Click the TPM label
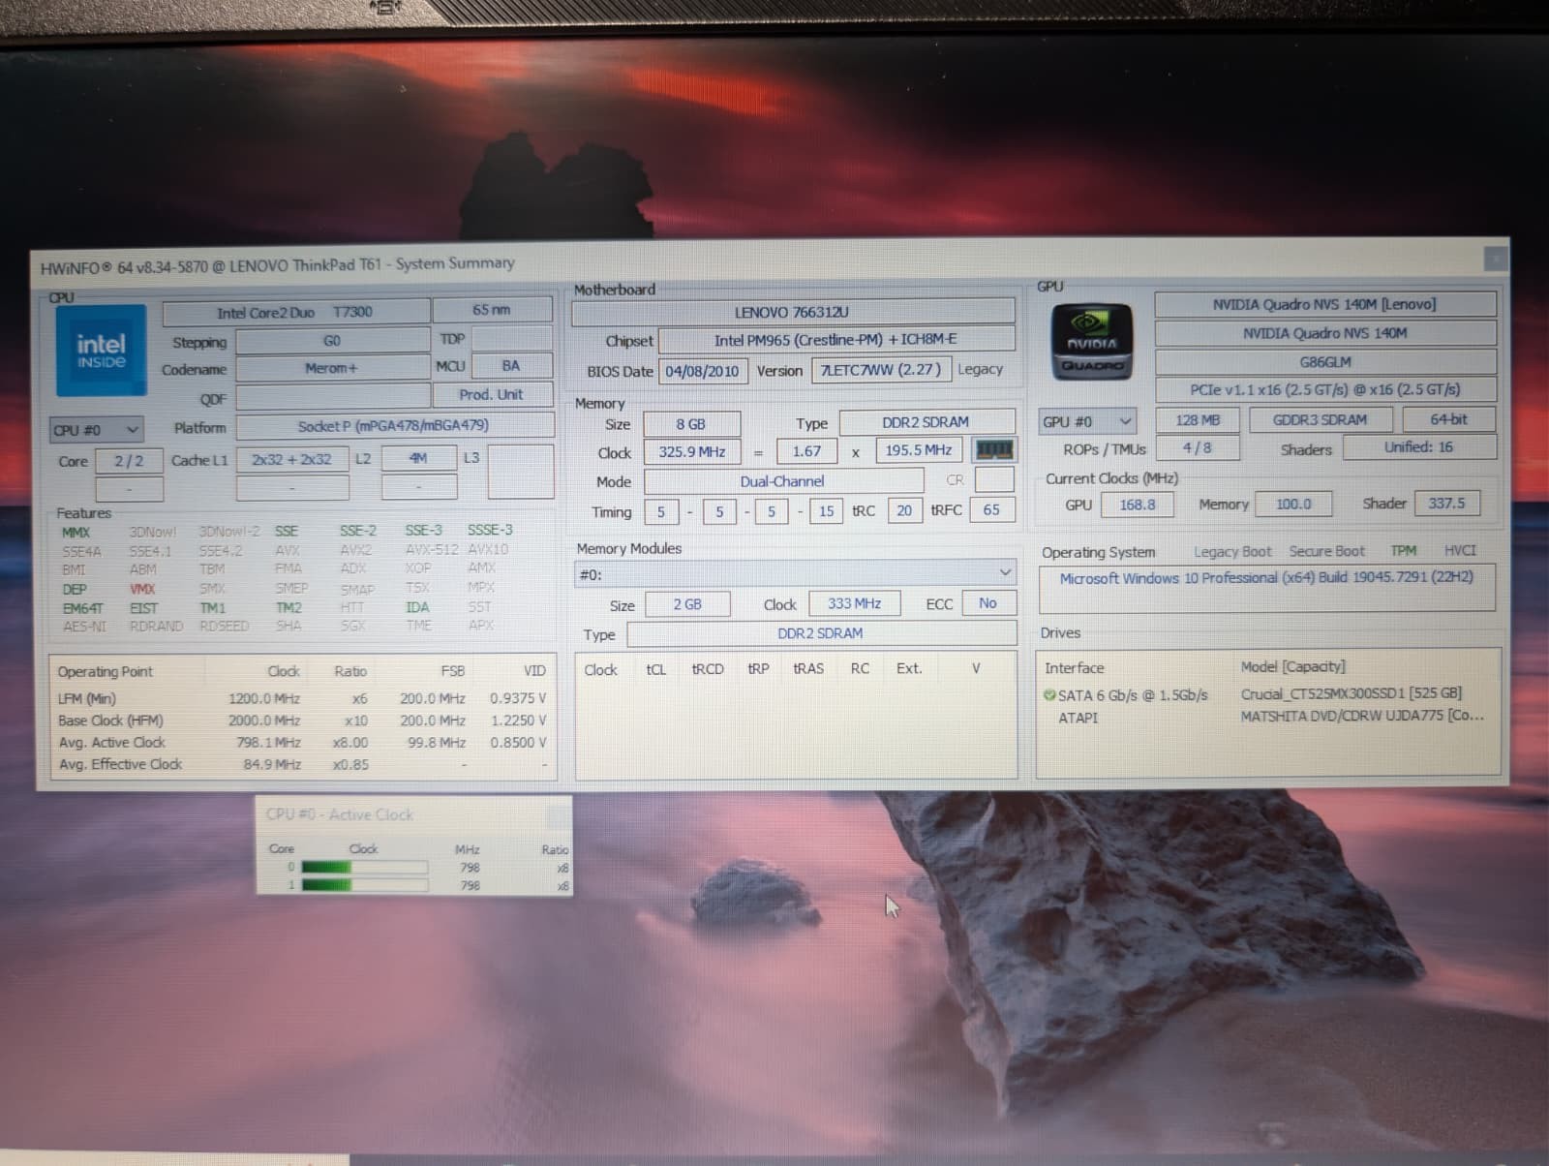Screen dimensions: 1549x1166 [1403, 551]
